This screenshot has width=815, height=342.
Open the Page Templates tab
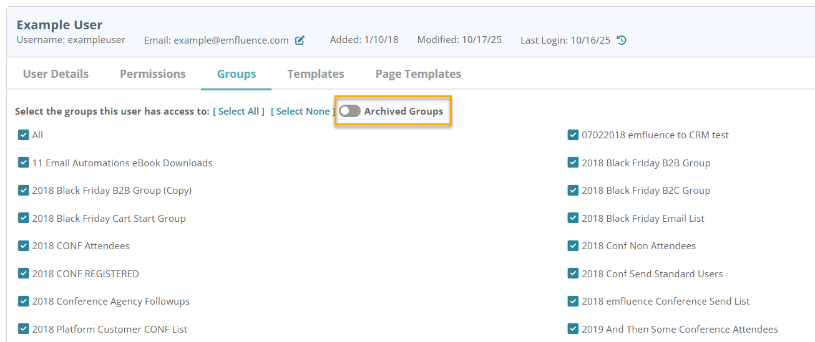click(418, 74)
